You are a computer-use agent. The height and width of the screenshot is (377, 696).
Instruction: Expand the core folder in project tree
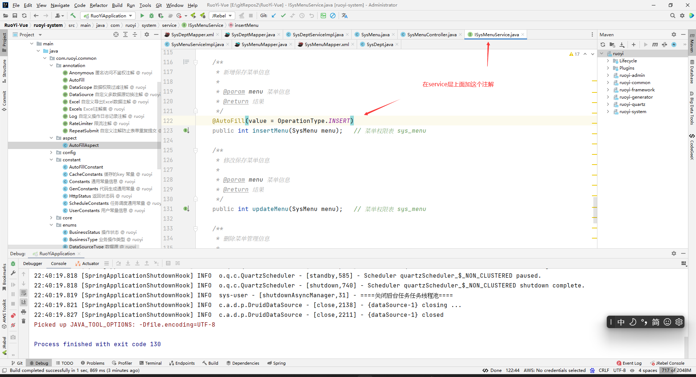pyautogui.click(x=51, y=218)
